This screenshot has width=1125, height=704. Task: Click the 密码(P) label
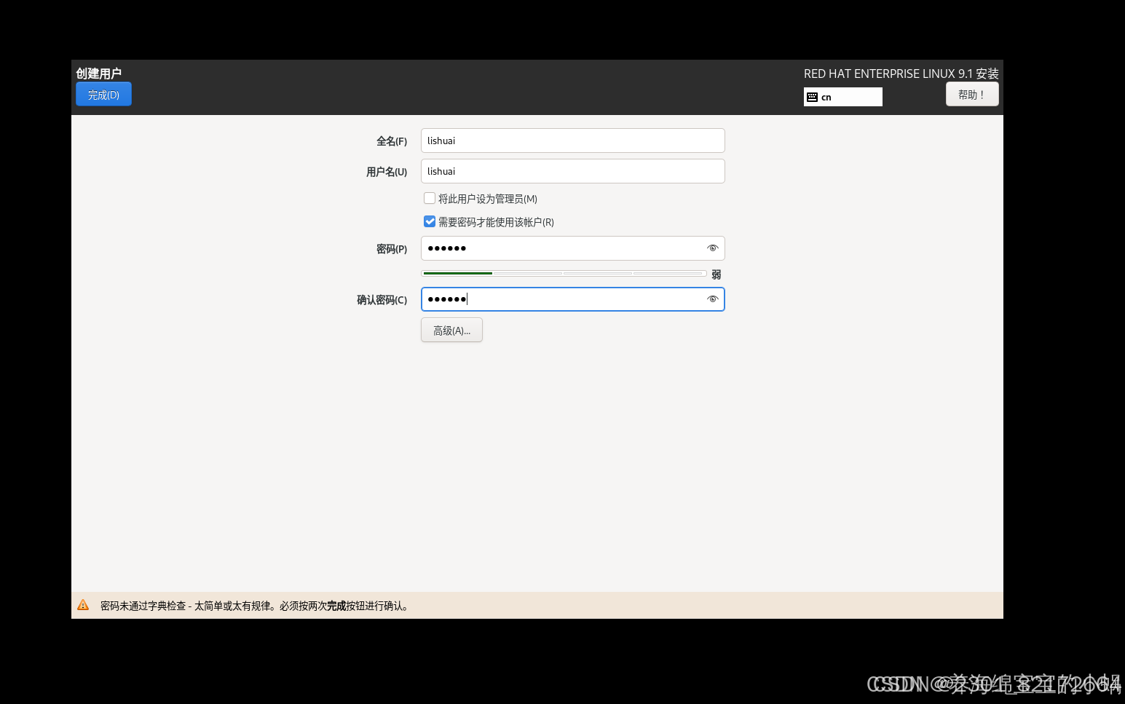[392, 249]
